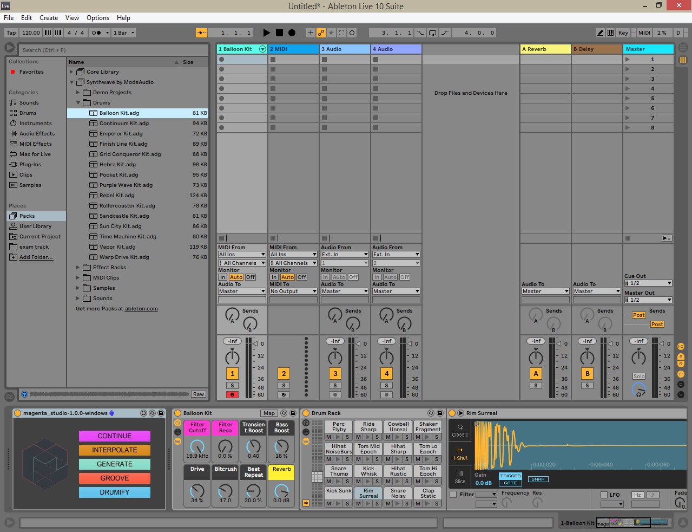Toggle the Mixer section (M) selector
Screen dimensions: 692x532
click(681, 374)
